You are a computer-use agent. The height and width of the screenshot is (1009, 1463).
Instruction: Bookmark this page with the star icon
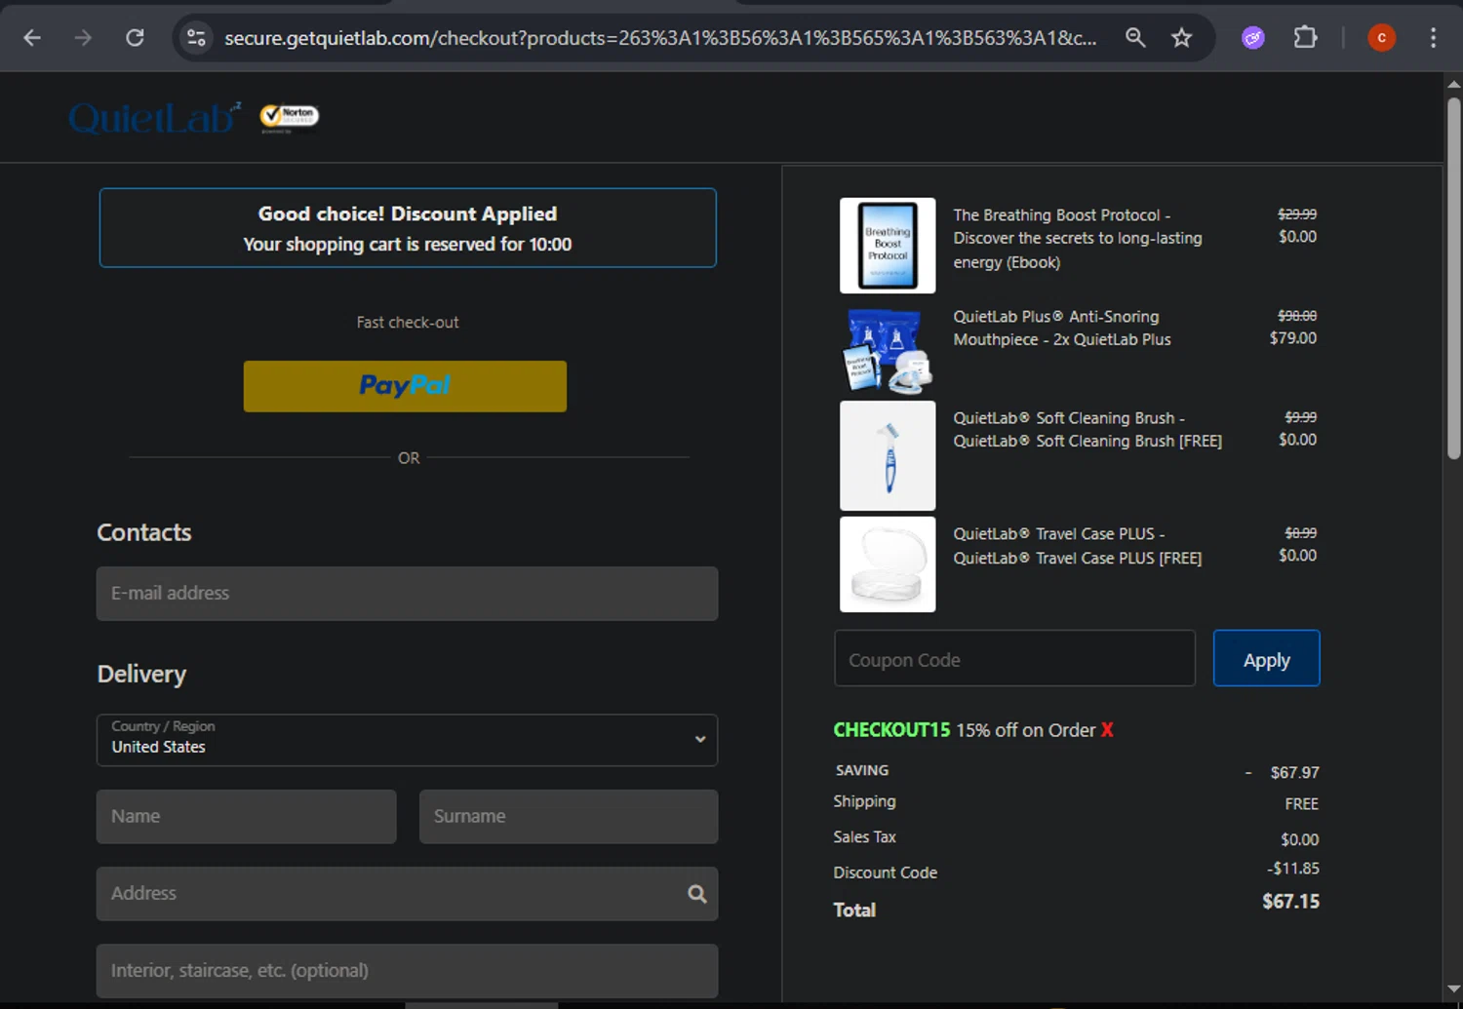tap(1182, 38)
